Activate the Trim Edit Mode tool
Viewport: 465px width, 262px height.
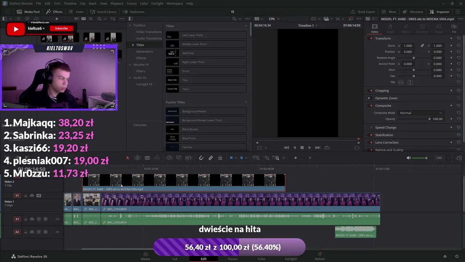(x=137, y=158)
